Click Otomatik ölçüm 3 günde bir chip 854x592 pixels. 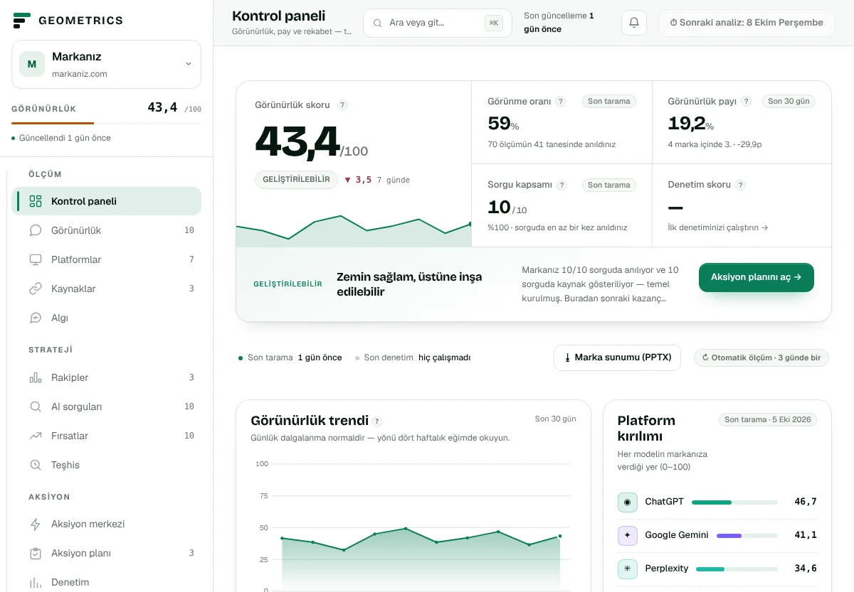[761, 357]
